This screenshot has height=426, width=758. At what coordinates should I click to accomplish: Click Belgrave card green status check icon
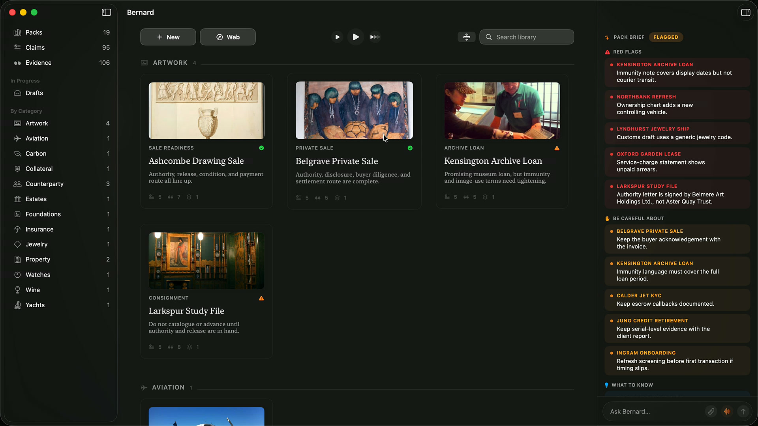click(410, 148)
